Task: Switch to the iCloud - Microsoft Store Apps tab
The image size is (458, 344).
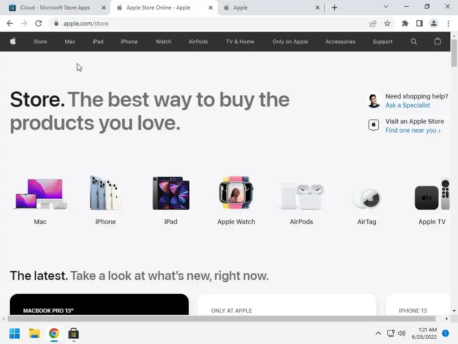Action: (55, 8)
